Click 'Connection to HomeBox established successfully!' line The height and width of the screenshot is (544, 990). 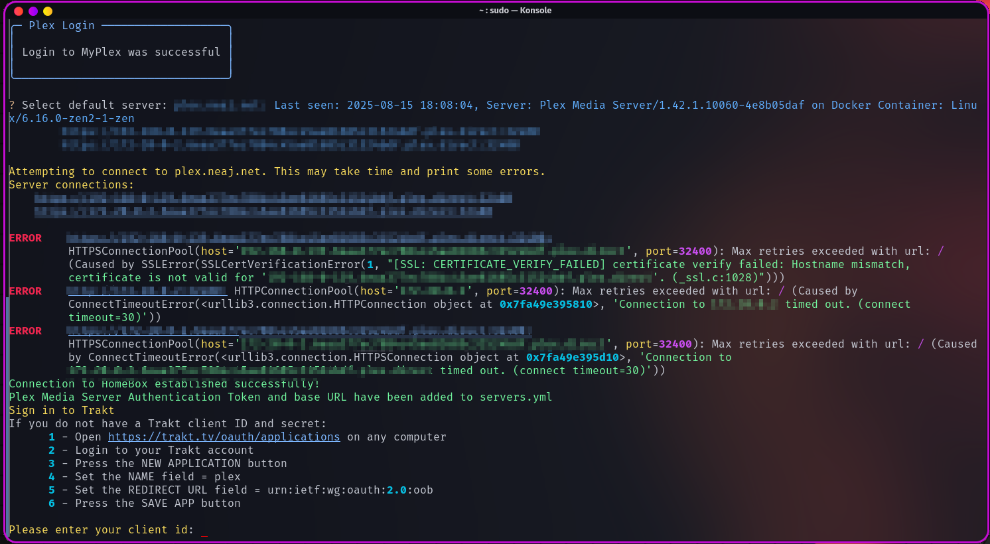click(165, 383)
